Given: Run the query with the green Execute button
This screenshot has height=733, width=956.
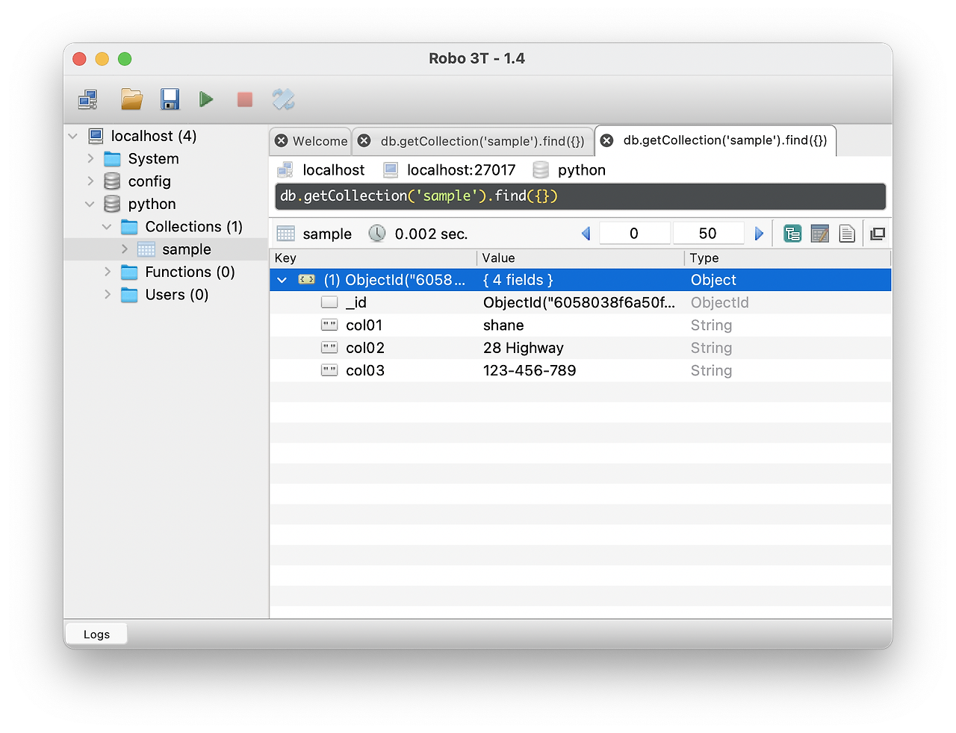Looking at the screenshot, I should coord(207,99).
